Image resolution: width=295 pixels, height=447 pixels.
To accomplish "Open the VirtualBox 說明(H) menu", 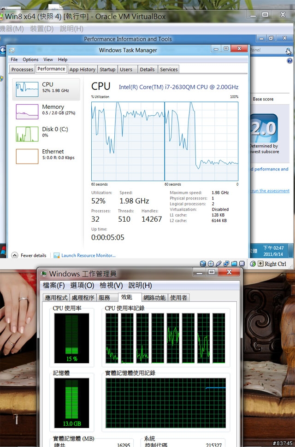I will (x=71, y=29).
